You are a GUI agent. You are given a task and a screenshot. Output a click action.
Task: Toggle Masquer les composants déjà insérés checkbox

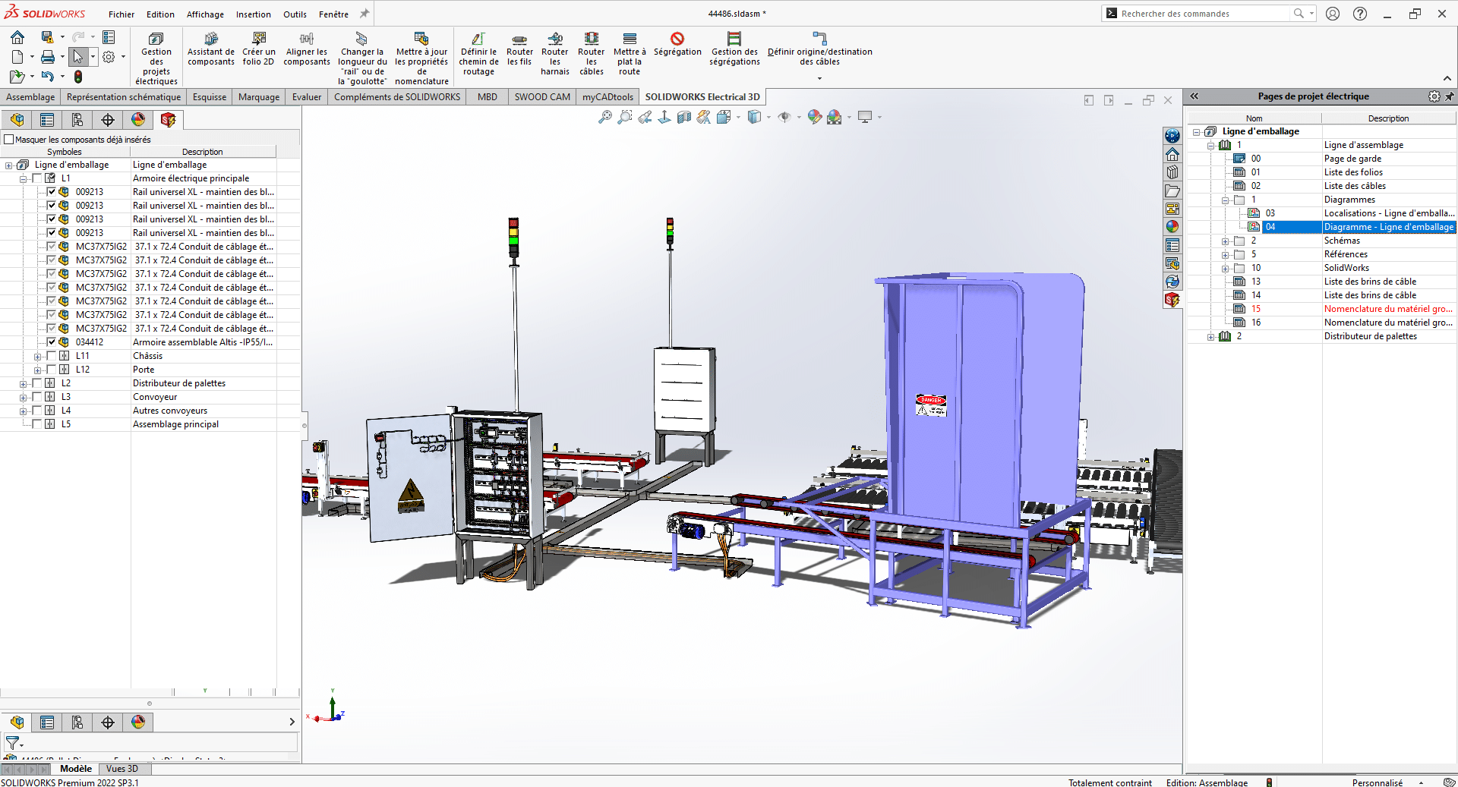(9, 140)
